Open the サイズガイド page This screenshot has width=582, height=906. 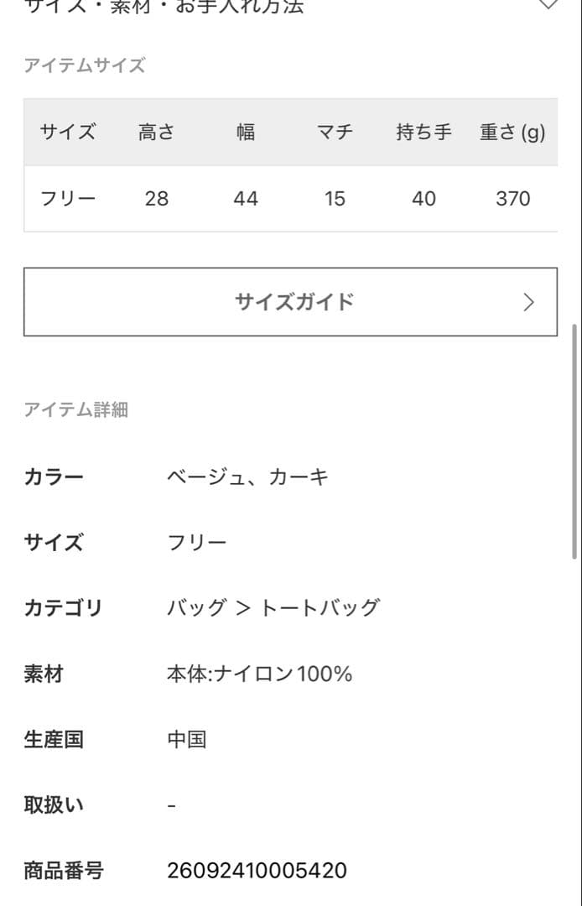point(291,302)
